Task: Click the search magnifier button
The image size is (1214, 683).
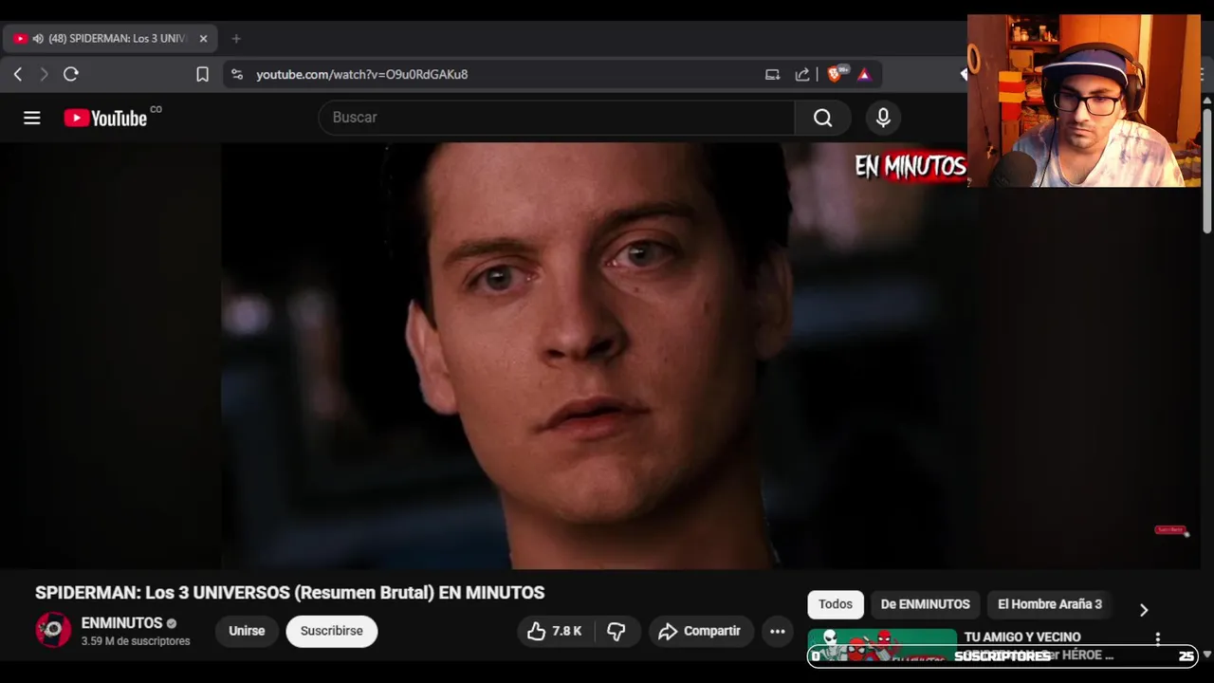Action: (822, 118)
